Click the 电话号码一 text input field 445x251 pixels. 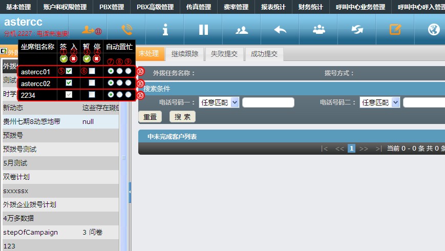tap(268, 102)
